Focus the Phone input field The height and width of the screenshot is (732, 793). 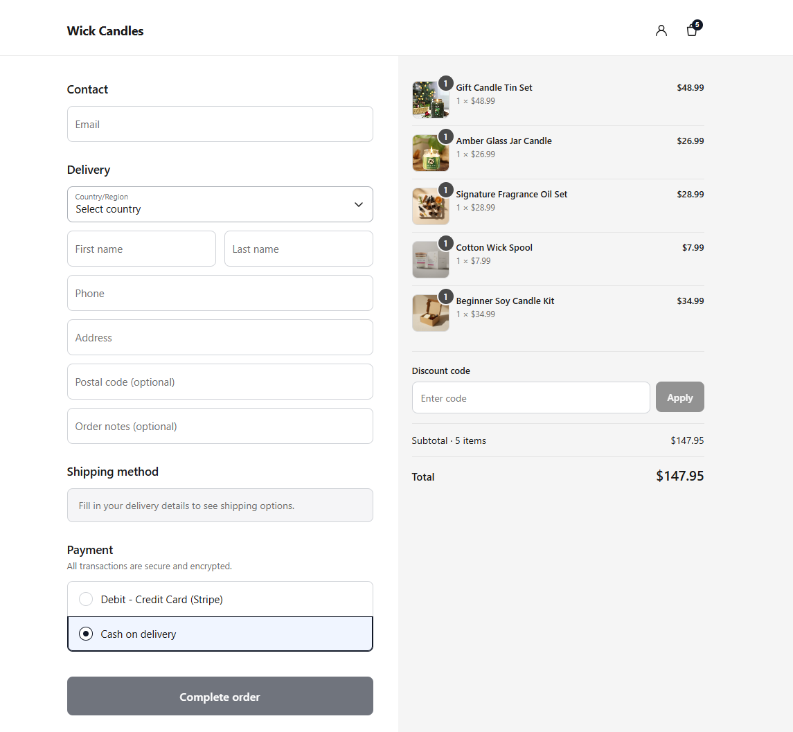220,293
